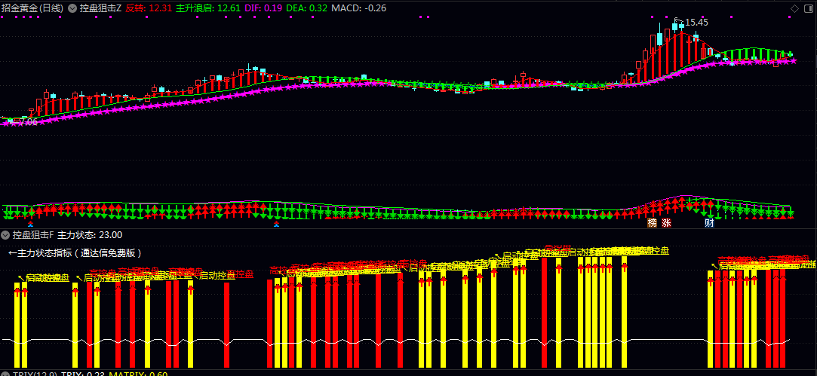This screenshot has width=817, height=376.
Task: Toggle the side panel icon in the chart's top-right corner
Action: [809, 8]
